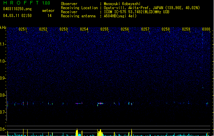Click the kHz axis unit label
Screen dimensions: 214x136
pyautogui.click(x=3, y=28)
